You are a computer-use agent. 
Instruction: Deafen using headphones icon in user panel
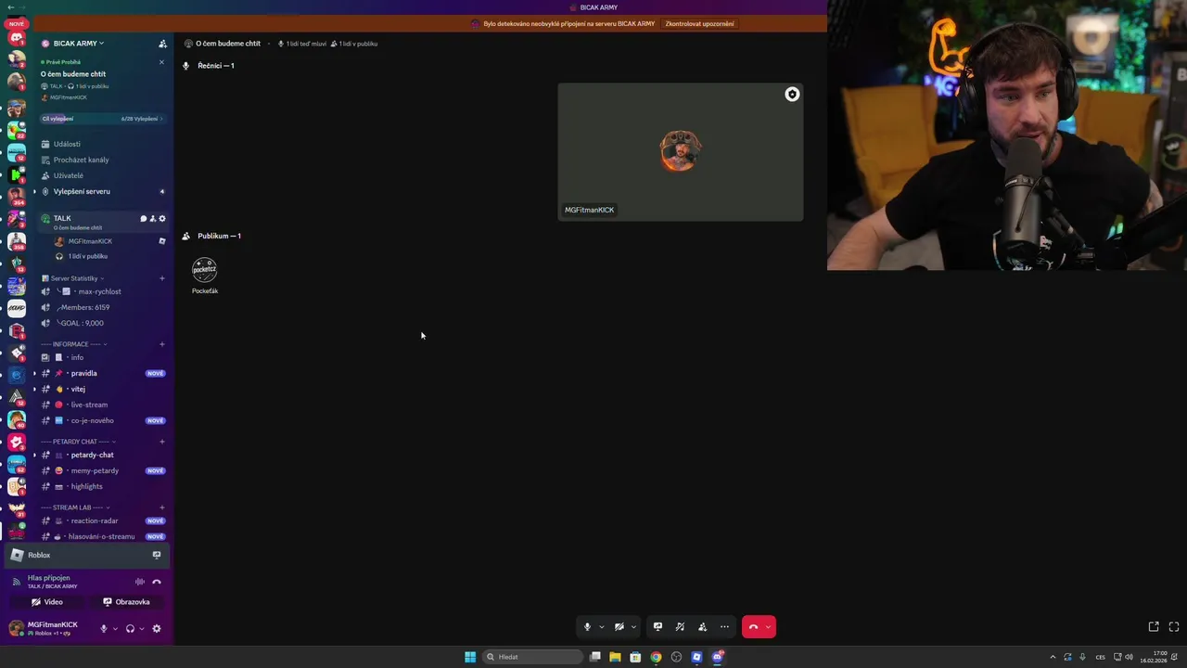[130, 628]
